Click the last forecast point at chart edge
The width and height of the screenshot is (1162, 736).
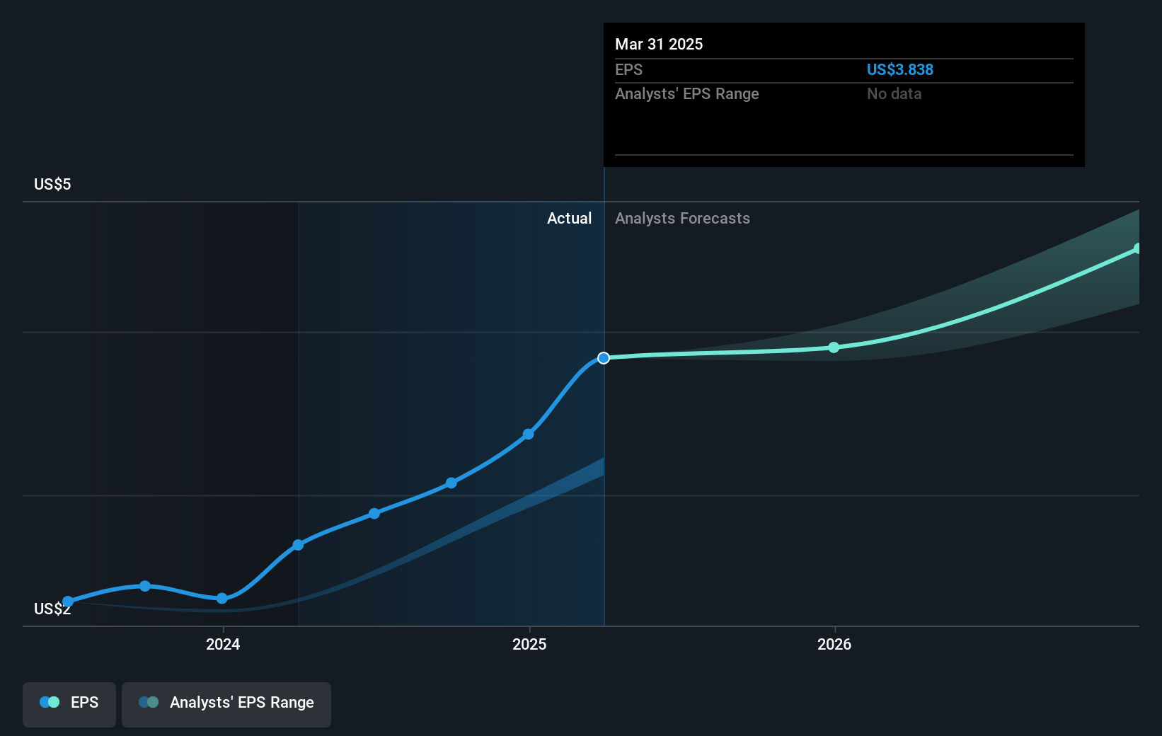tap(1137, 248)
